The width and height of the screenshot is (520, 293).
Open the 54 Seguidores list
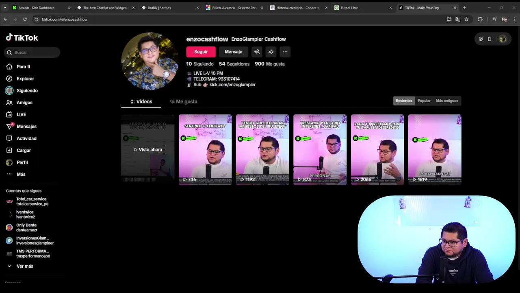(x=234, y=64)
